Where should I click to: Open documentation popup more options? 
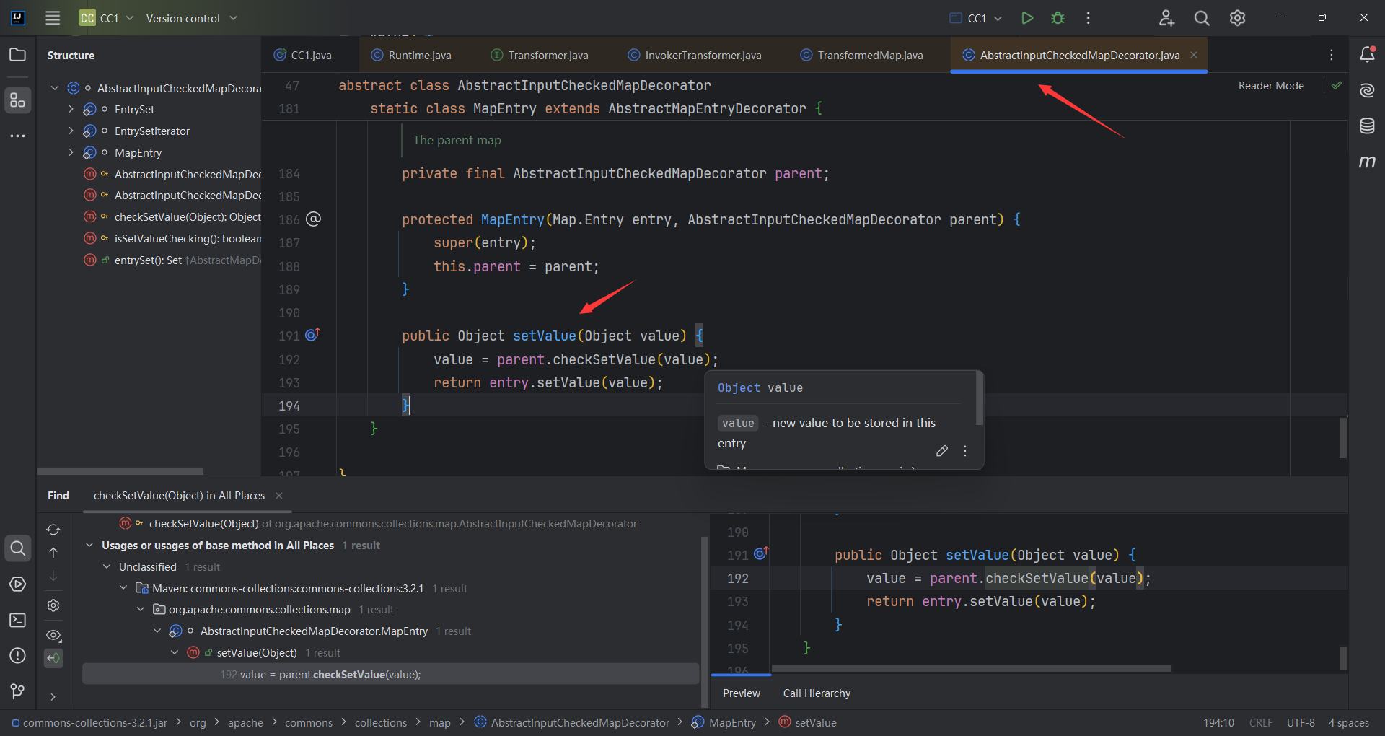click(x=965, y=451)
